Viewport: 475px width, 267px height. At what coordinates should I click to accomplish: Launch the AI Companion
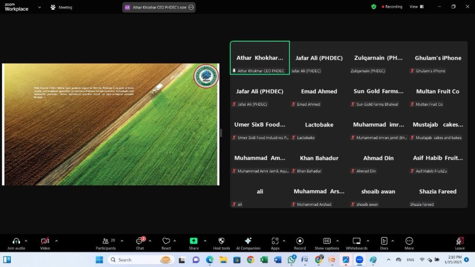pyautogui.click(x=248, y=241)
